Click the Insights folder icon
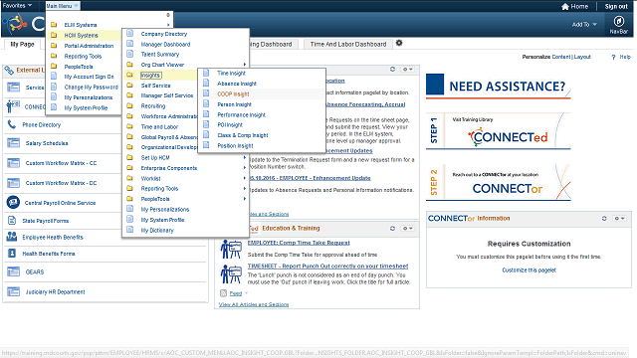Viewport: 637px width, 358px height. pyautogui.click(x=129, y=75)
